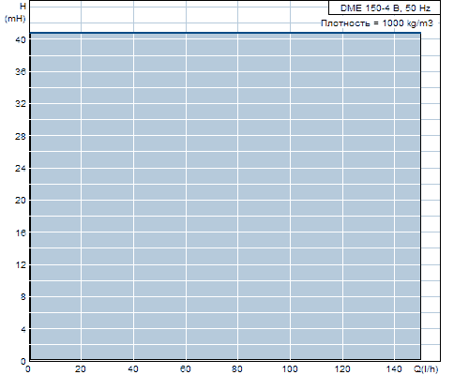
Task: Click the 140 value on the flow axis
Action: click(394, 369)
